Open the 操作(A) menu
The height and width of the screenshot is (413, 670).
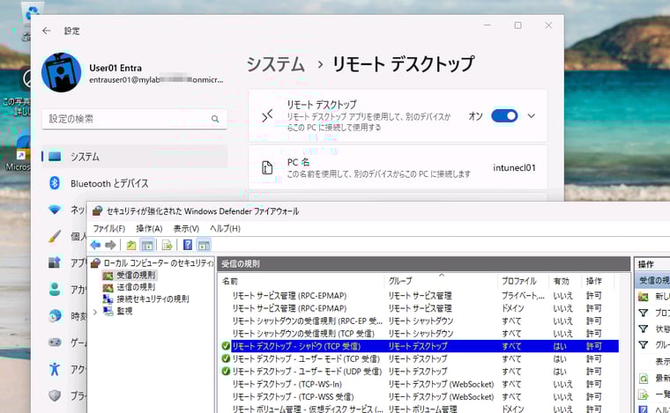(149, 228)
